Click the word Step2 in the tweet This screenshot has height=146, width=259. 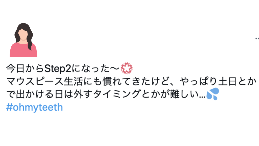coord(58,68)
